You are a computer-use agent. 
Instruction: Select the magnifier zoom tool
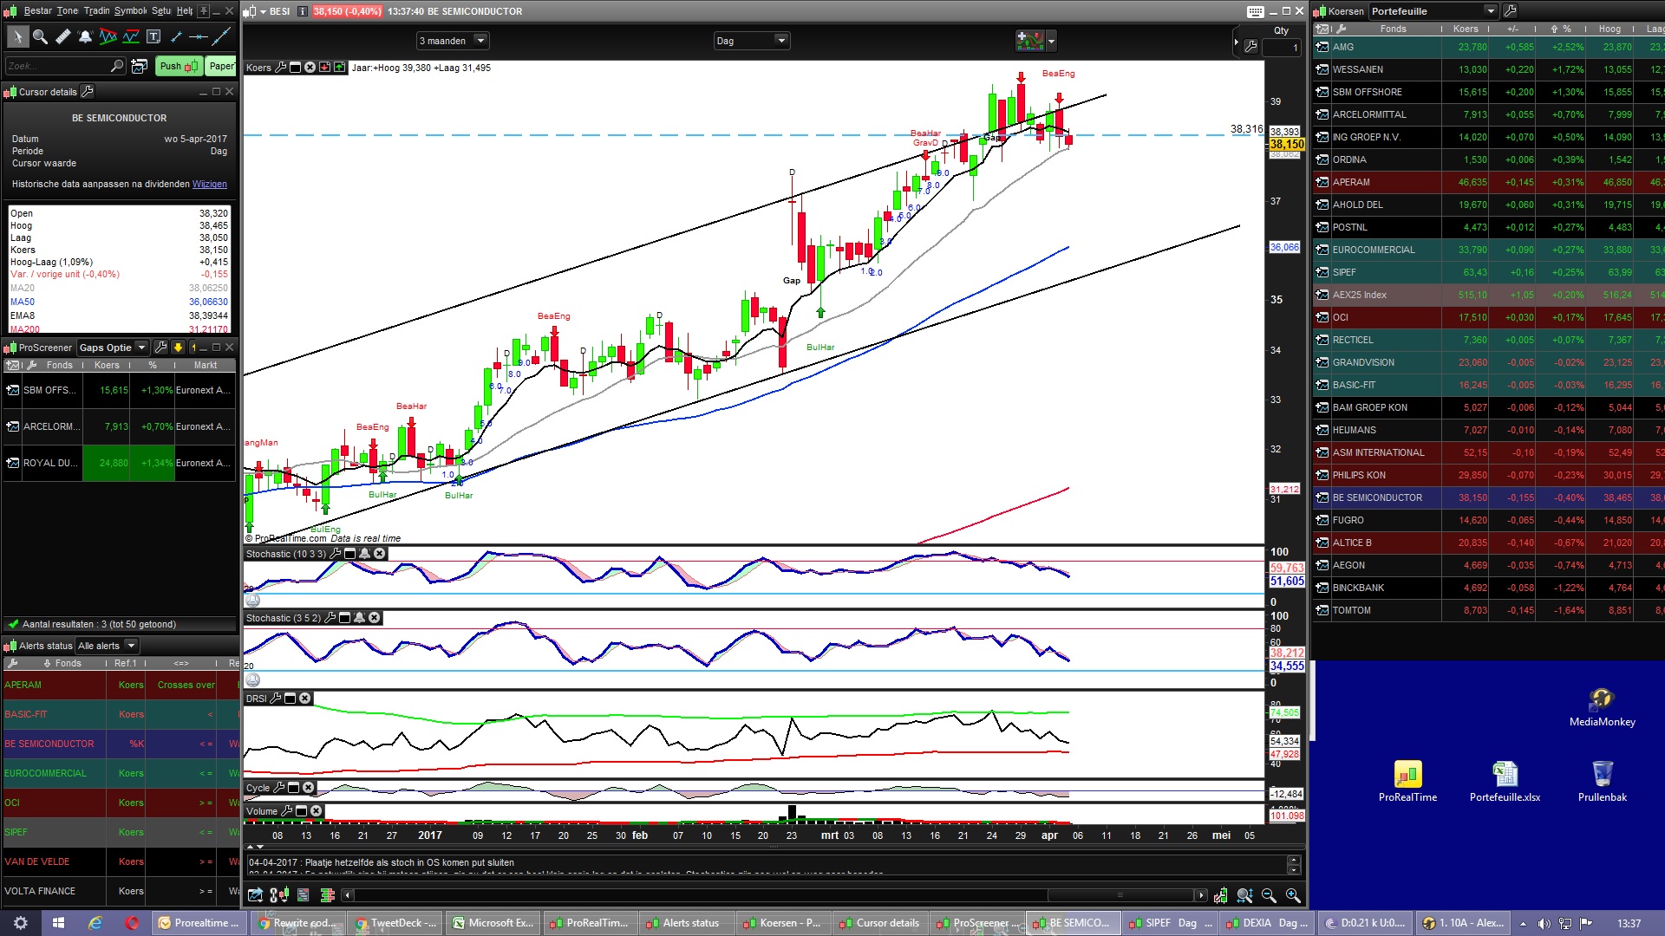40,36
